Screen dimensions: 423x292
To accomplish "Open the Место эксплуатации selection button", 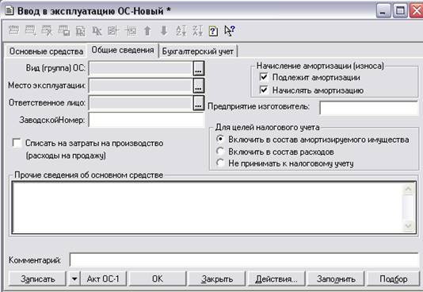I will coord(199,86).
